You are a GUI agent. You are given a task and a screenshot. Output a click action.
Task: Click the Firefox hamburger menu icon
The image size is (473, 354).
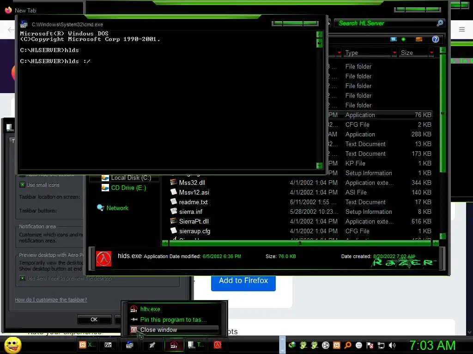coord(462,29)
